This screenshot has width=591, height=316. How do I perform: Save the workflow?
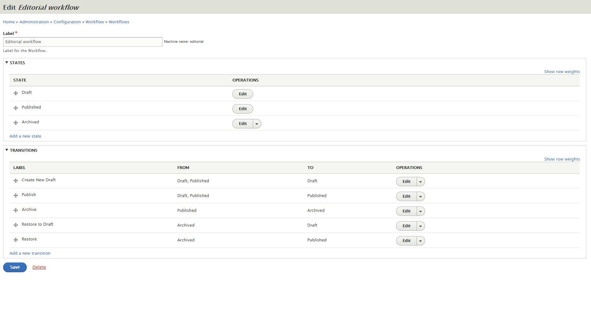point(15,267)
